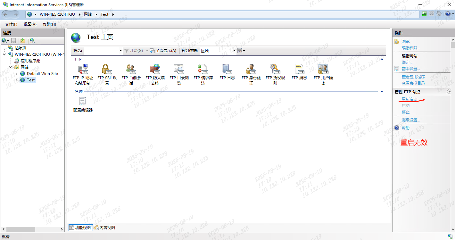Click the 浏览 action link
This screenshot has height=240, width=455.
point(406,42)
